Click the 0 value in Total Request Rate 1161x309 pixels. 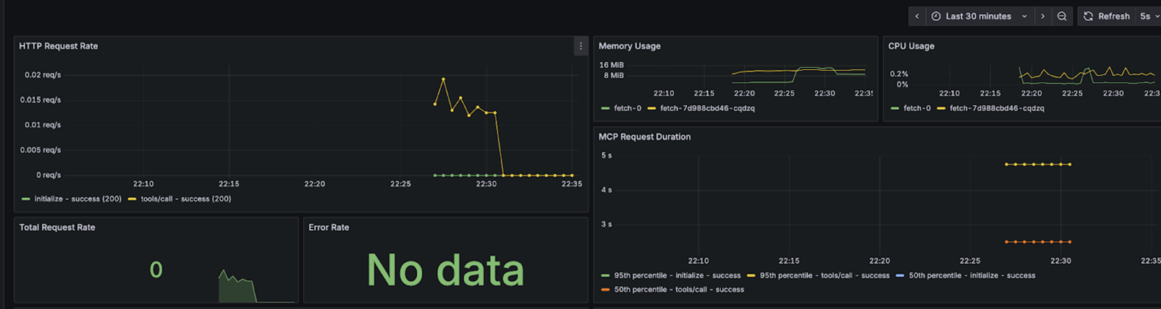(x=156, y=270)
